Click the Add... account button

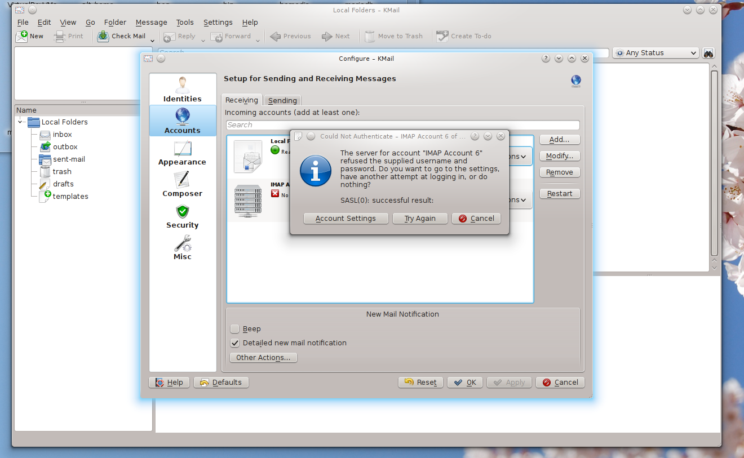tap(559, 139)
